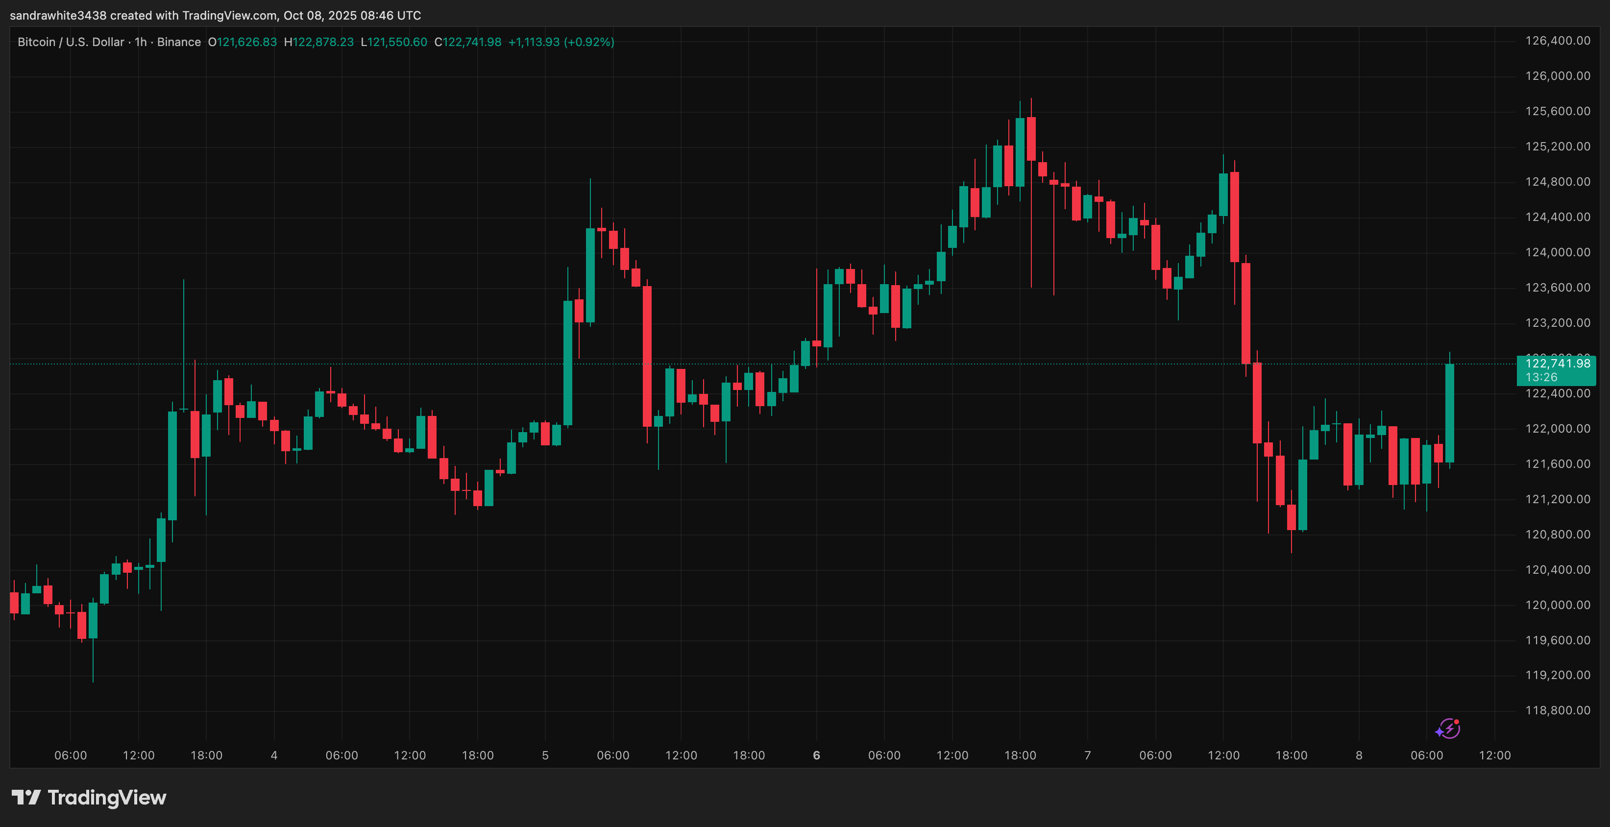Click the high value H122,878.23
The image size is (1610, 827).
click(319, 42)
